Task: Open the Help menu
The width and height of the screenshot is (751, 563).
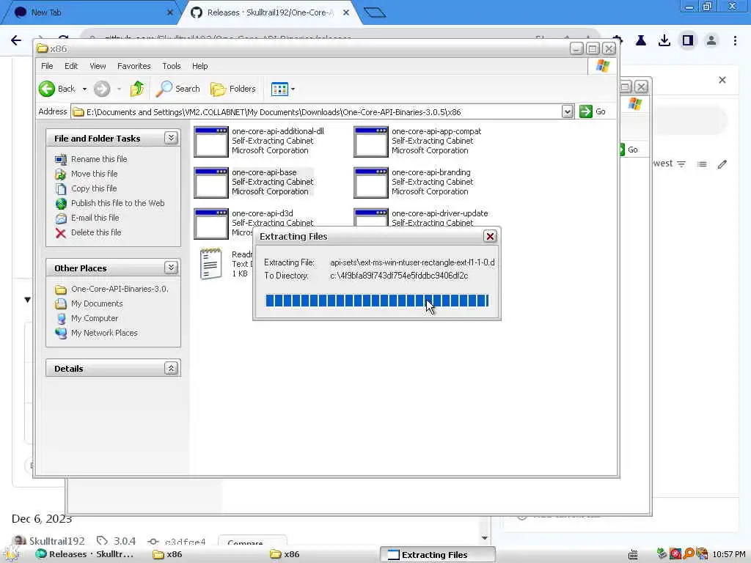Action: coord(199,66)
